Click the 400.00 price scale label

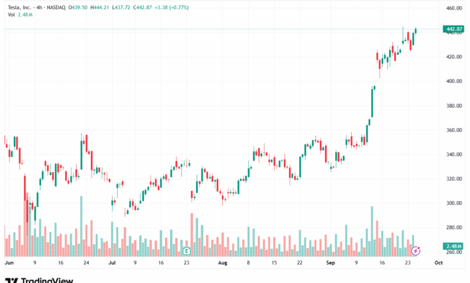453,81
